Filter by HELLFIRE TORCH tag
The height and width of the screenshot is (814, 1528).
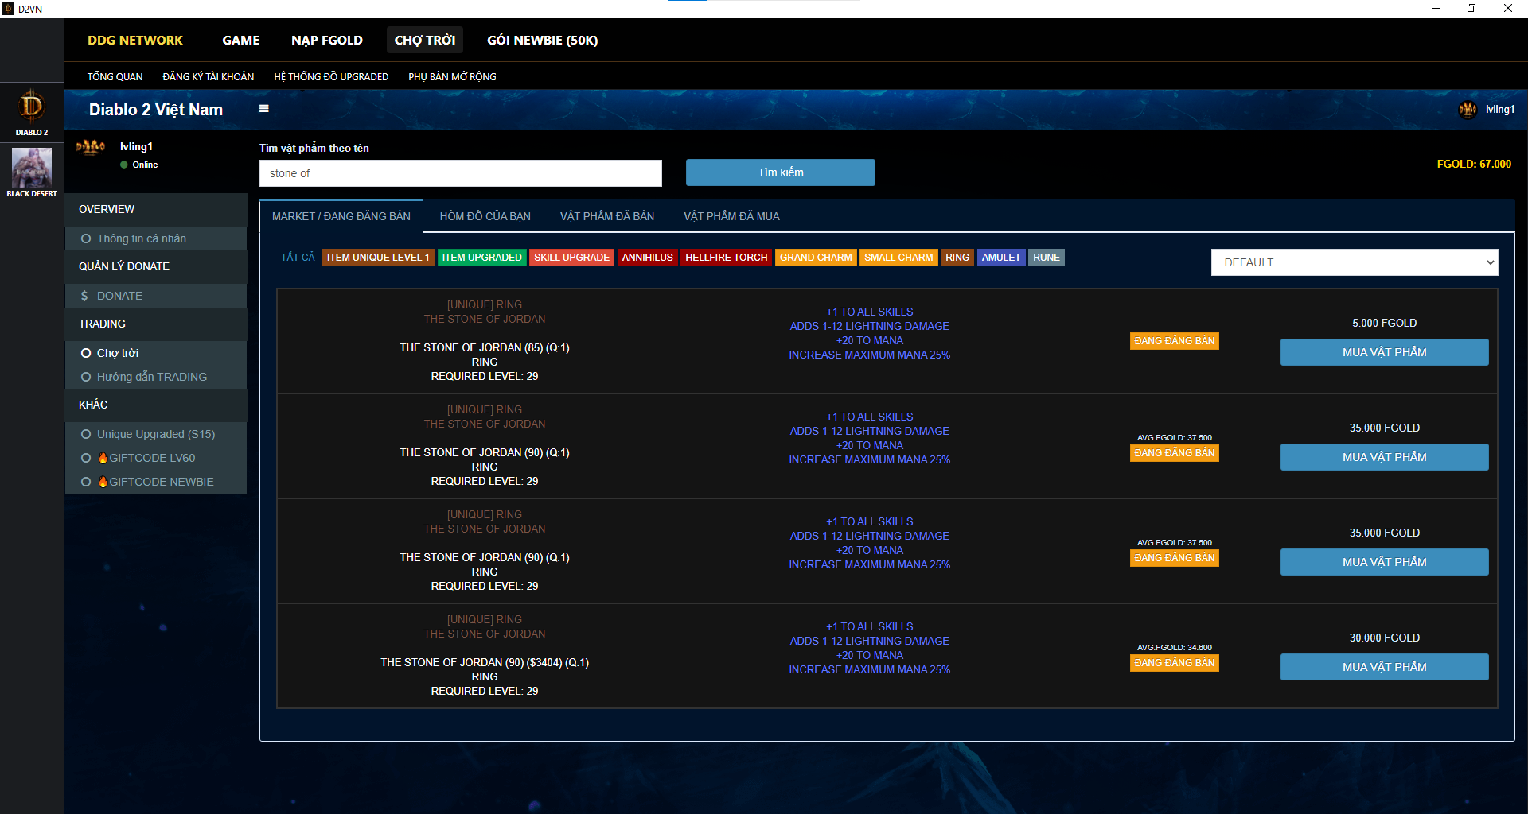pos(727,258)
